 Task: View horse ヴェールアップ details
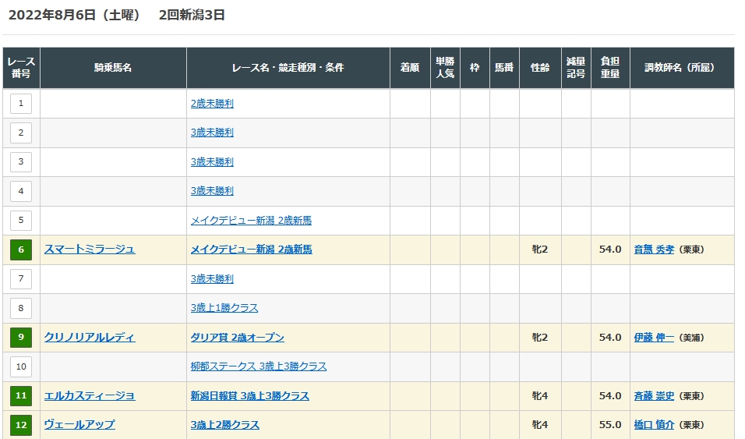click(x=79, y=425)
